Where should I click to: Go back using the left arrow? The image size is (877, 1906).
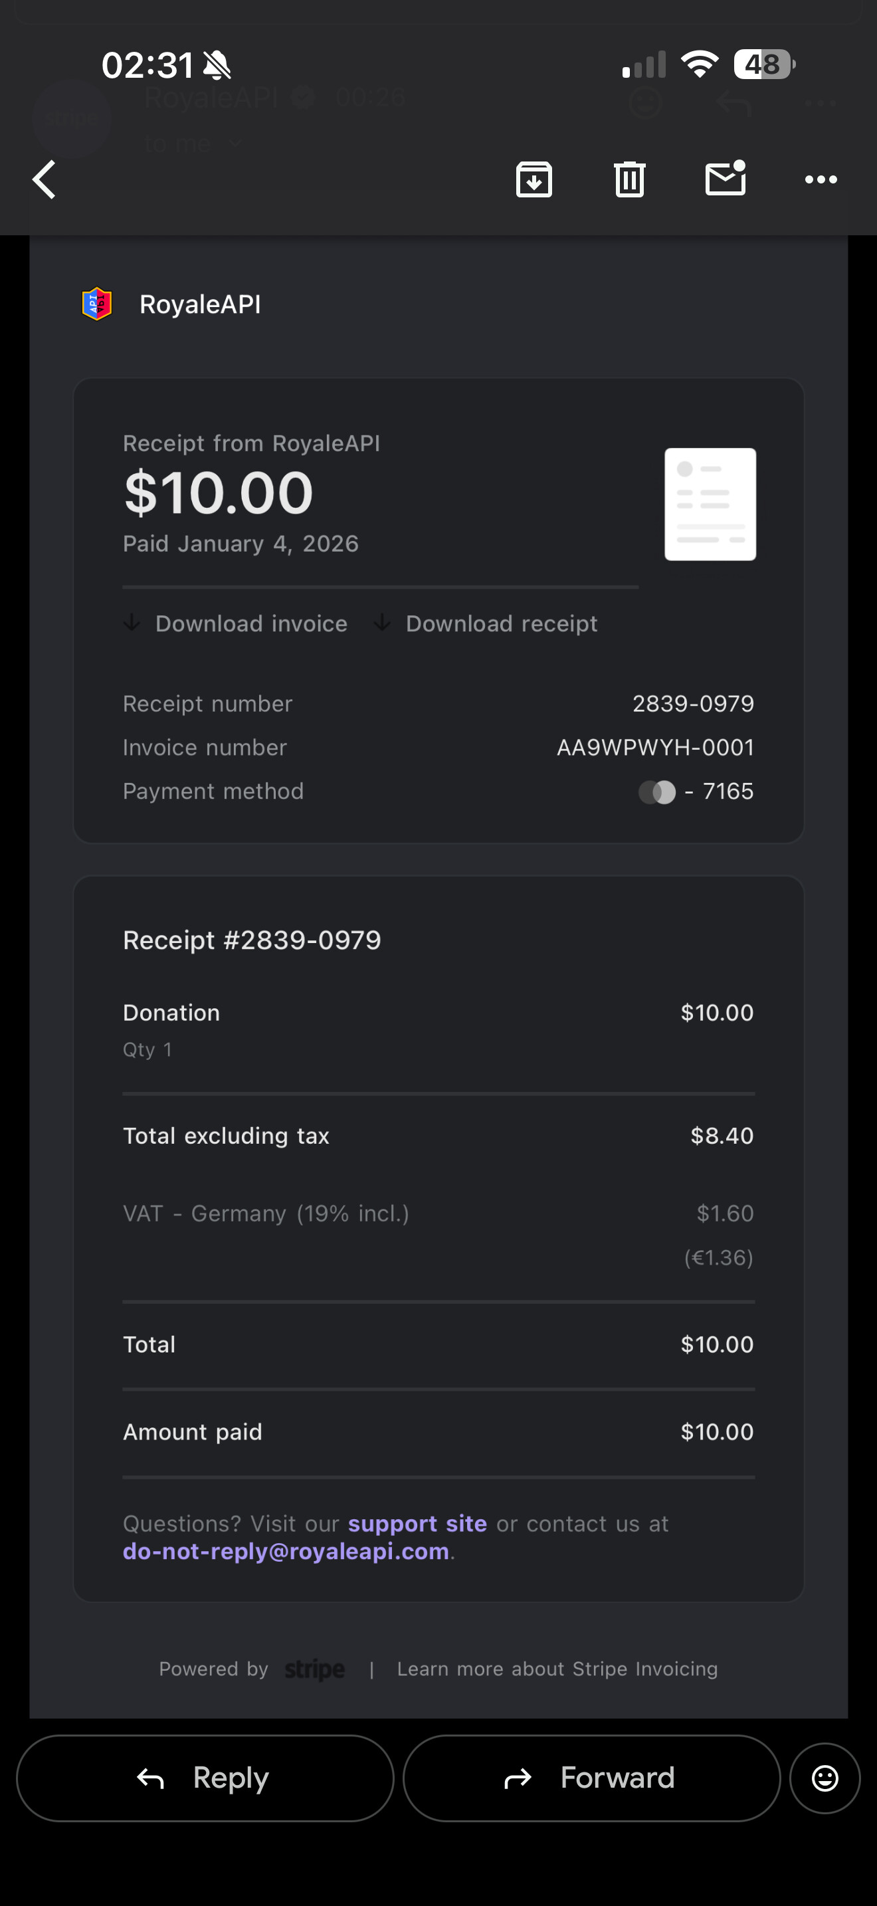click(x=45, y=180)
